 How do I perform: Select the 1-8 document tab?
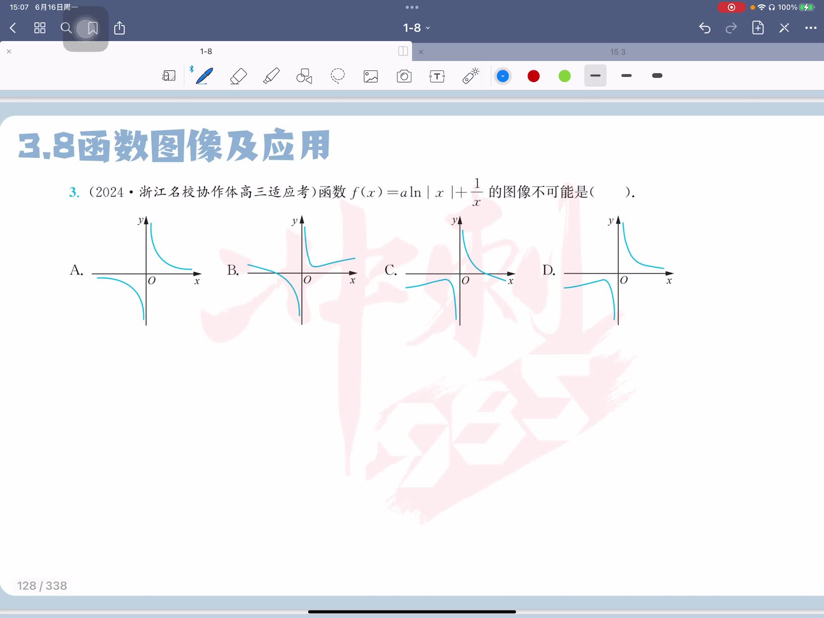[x=206, y=51]
